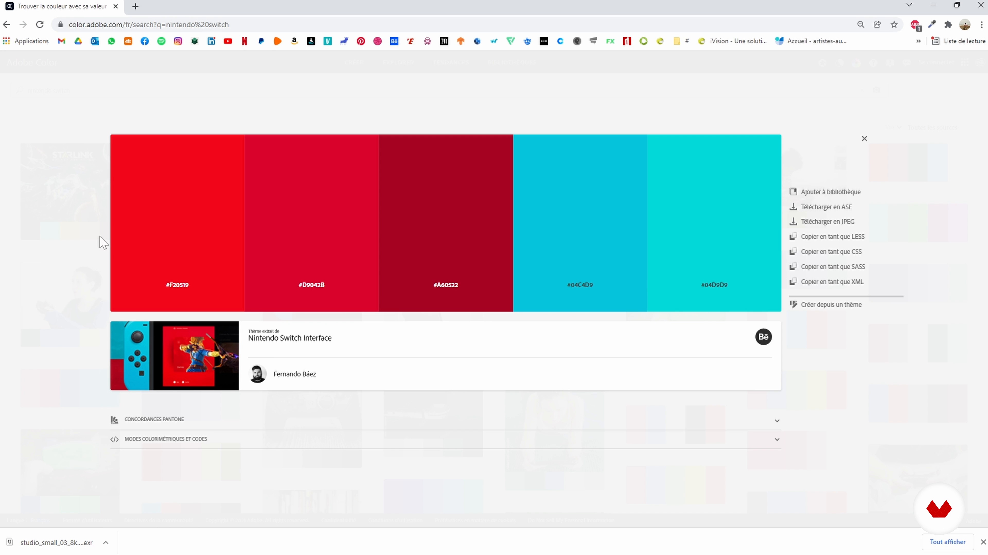This screenshot has width=988, height=555.
Task: Open the Accueil - artistes-au... bookmark
Action: point(811,41)
